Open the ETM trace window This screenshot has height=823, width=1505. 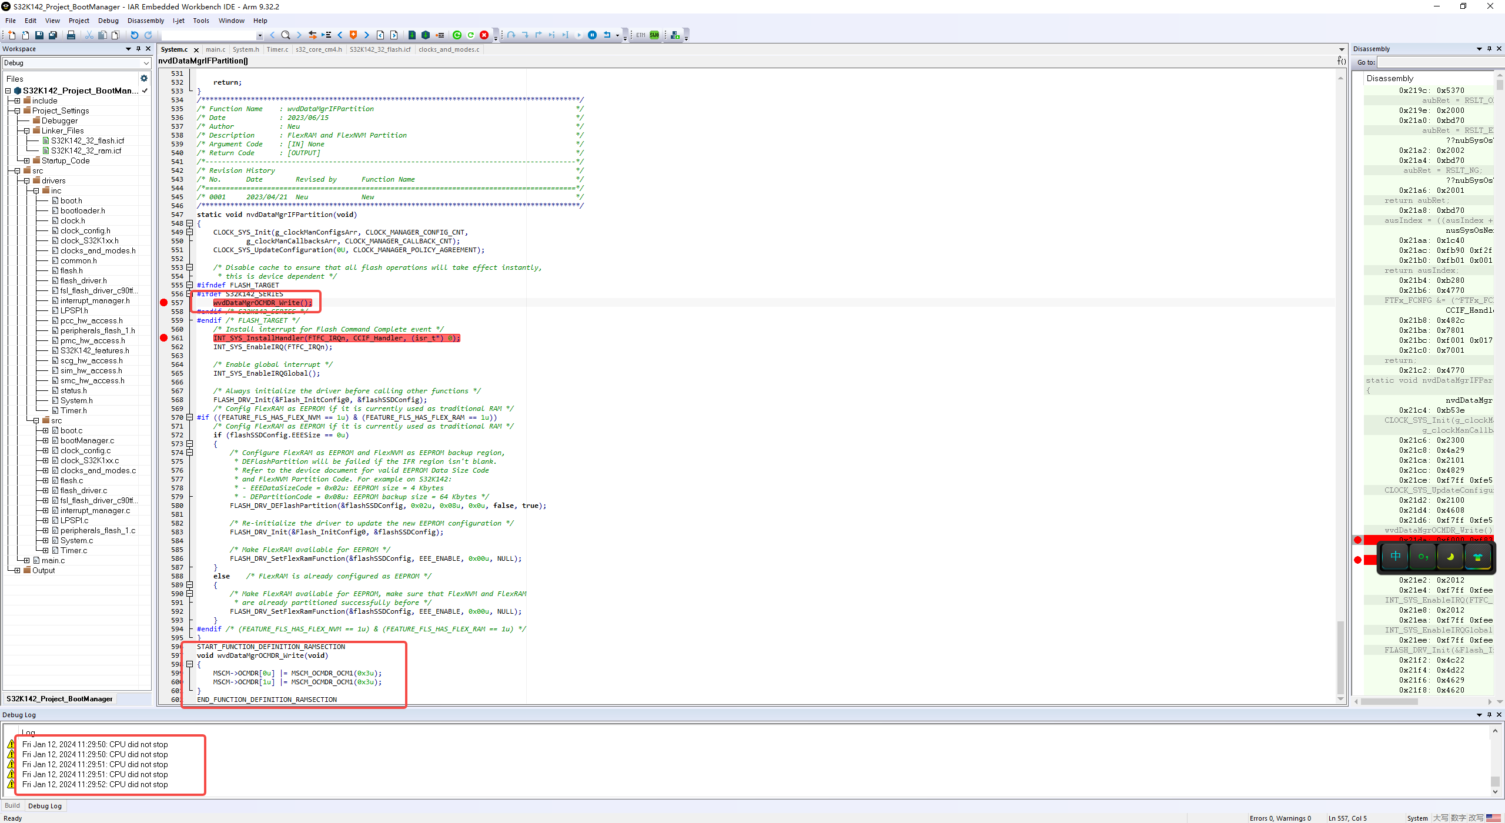(640, 35)
